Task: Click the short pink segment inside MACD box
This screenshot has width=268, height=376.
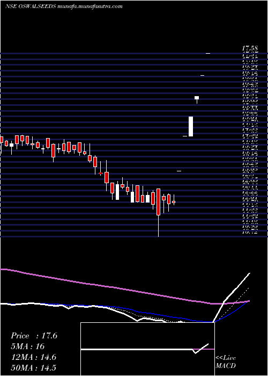Action: [x=203, y=349]
